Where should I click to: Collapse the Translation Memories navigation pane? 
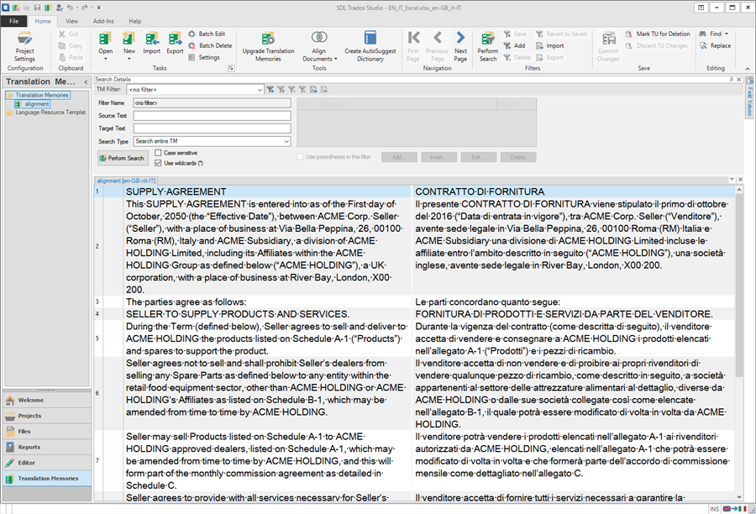(x=86, y=82)
